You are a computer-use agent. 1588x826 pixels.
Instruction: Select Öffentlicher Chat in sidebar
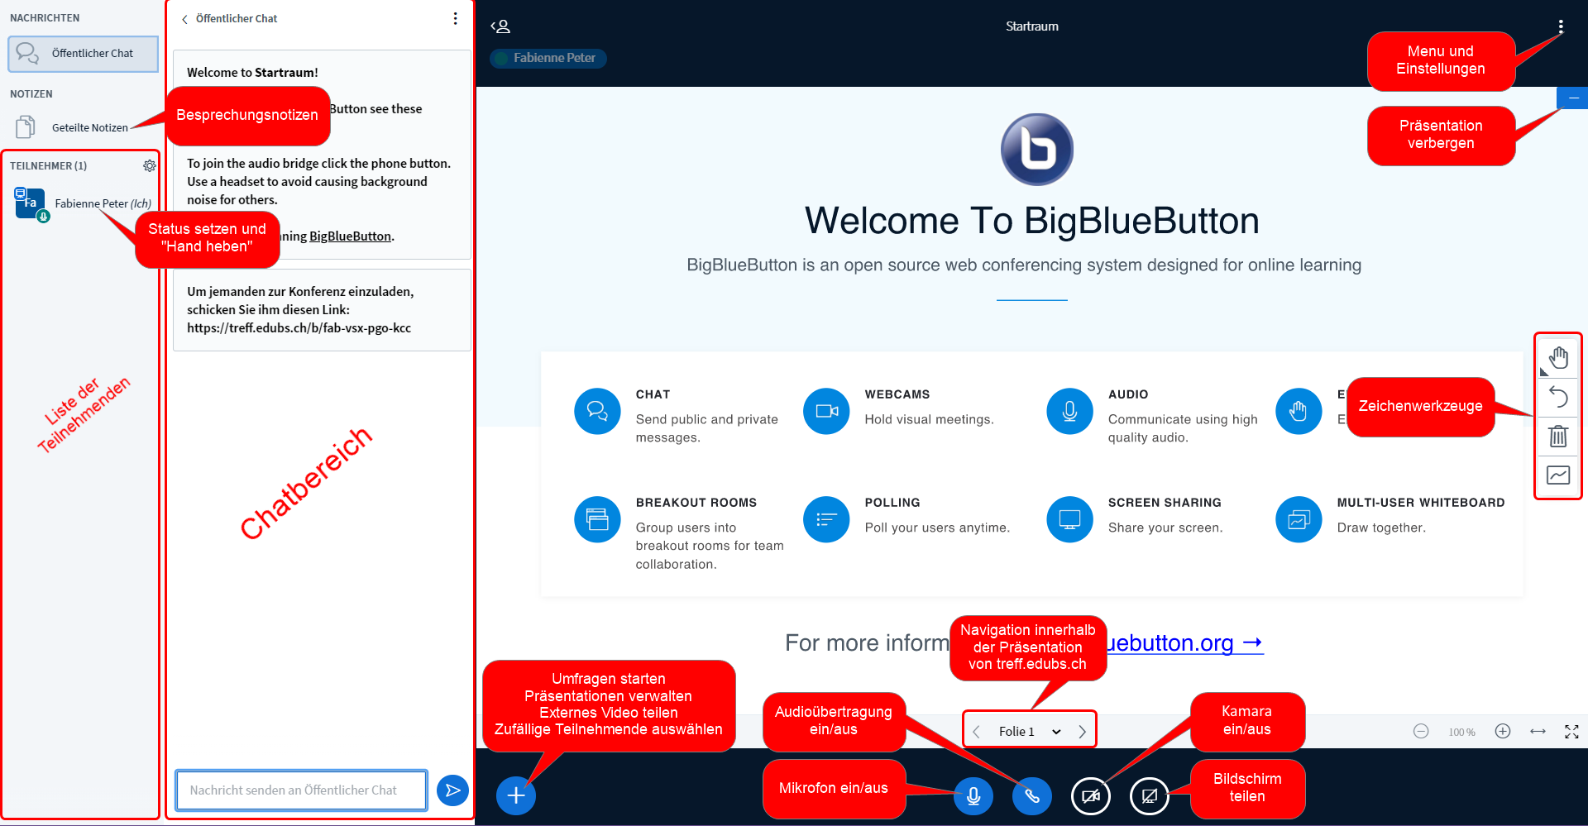coord(83,54)
